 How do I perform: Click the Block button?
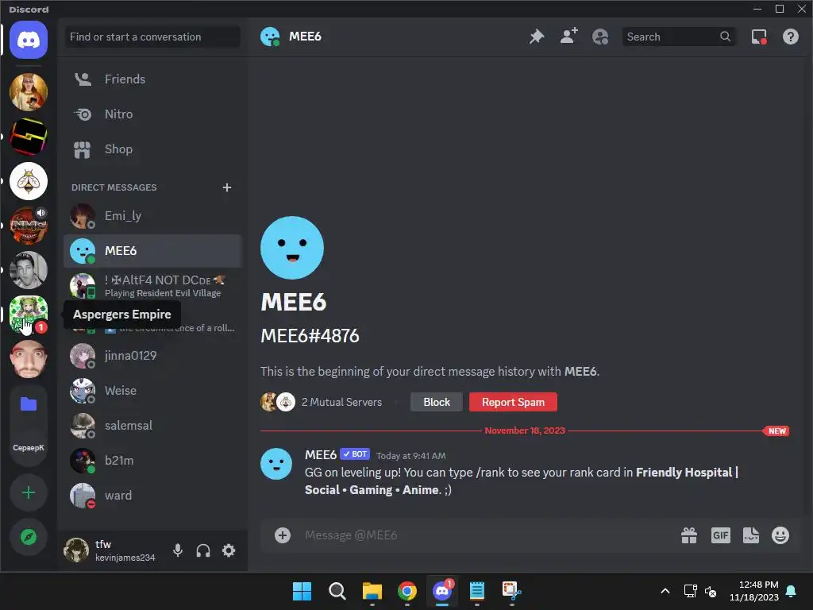click(x=437, y=402)
